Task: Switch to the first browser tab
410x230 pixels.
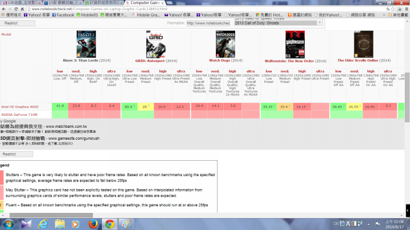Action: coord(22,3)
